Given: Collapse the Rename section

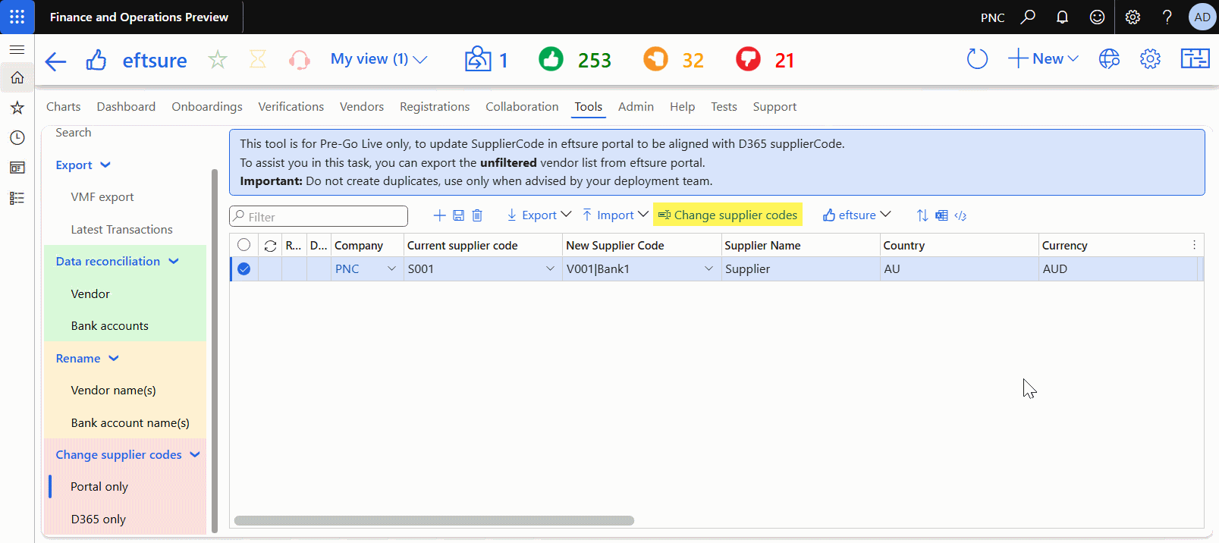Looking at the screenshot, I should click(114, 359).
